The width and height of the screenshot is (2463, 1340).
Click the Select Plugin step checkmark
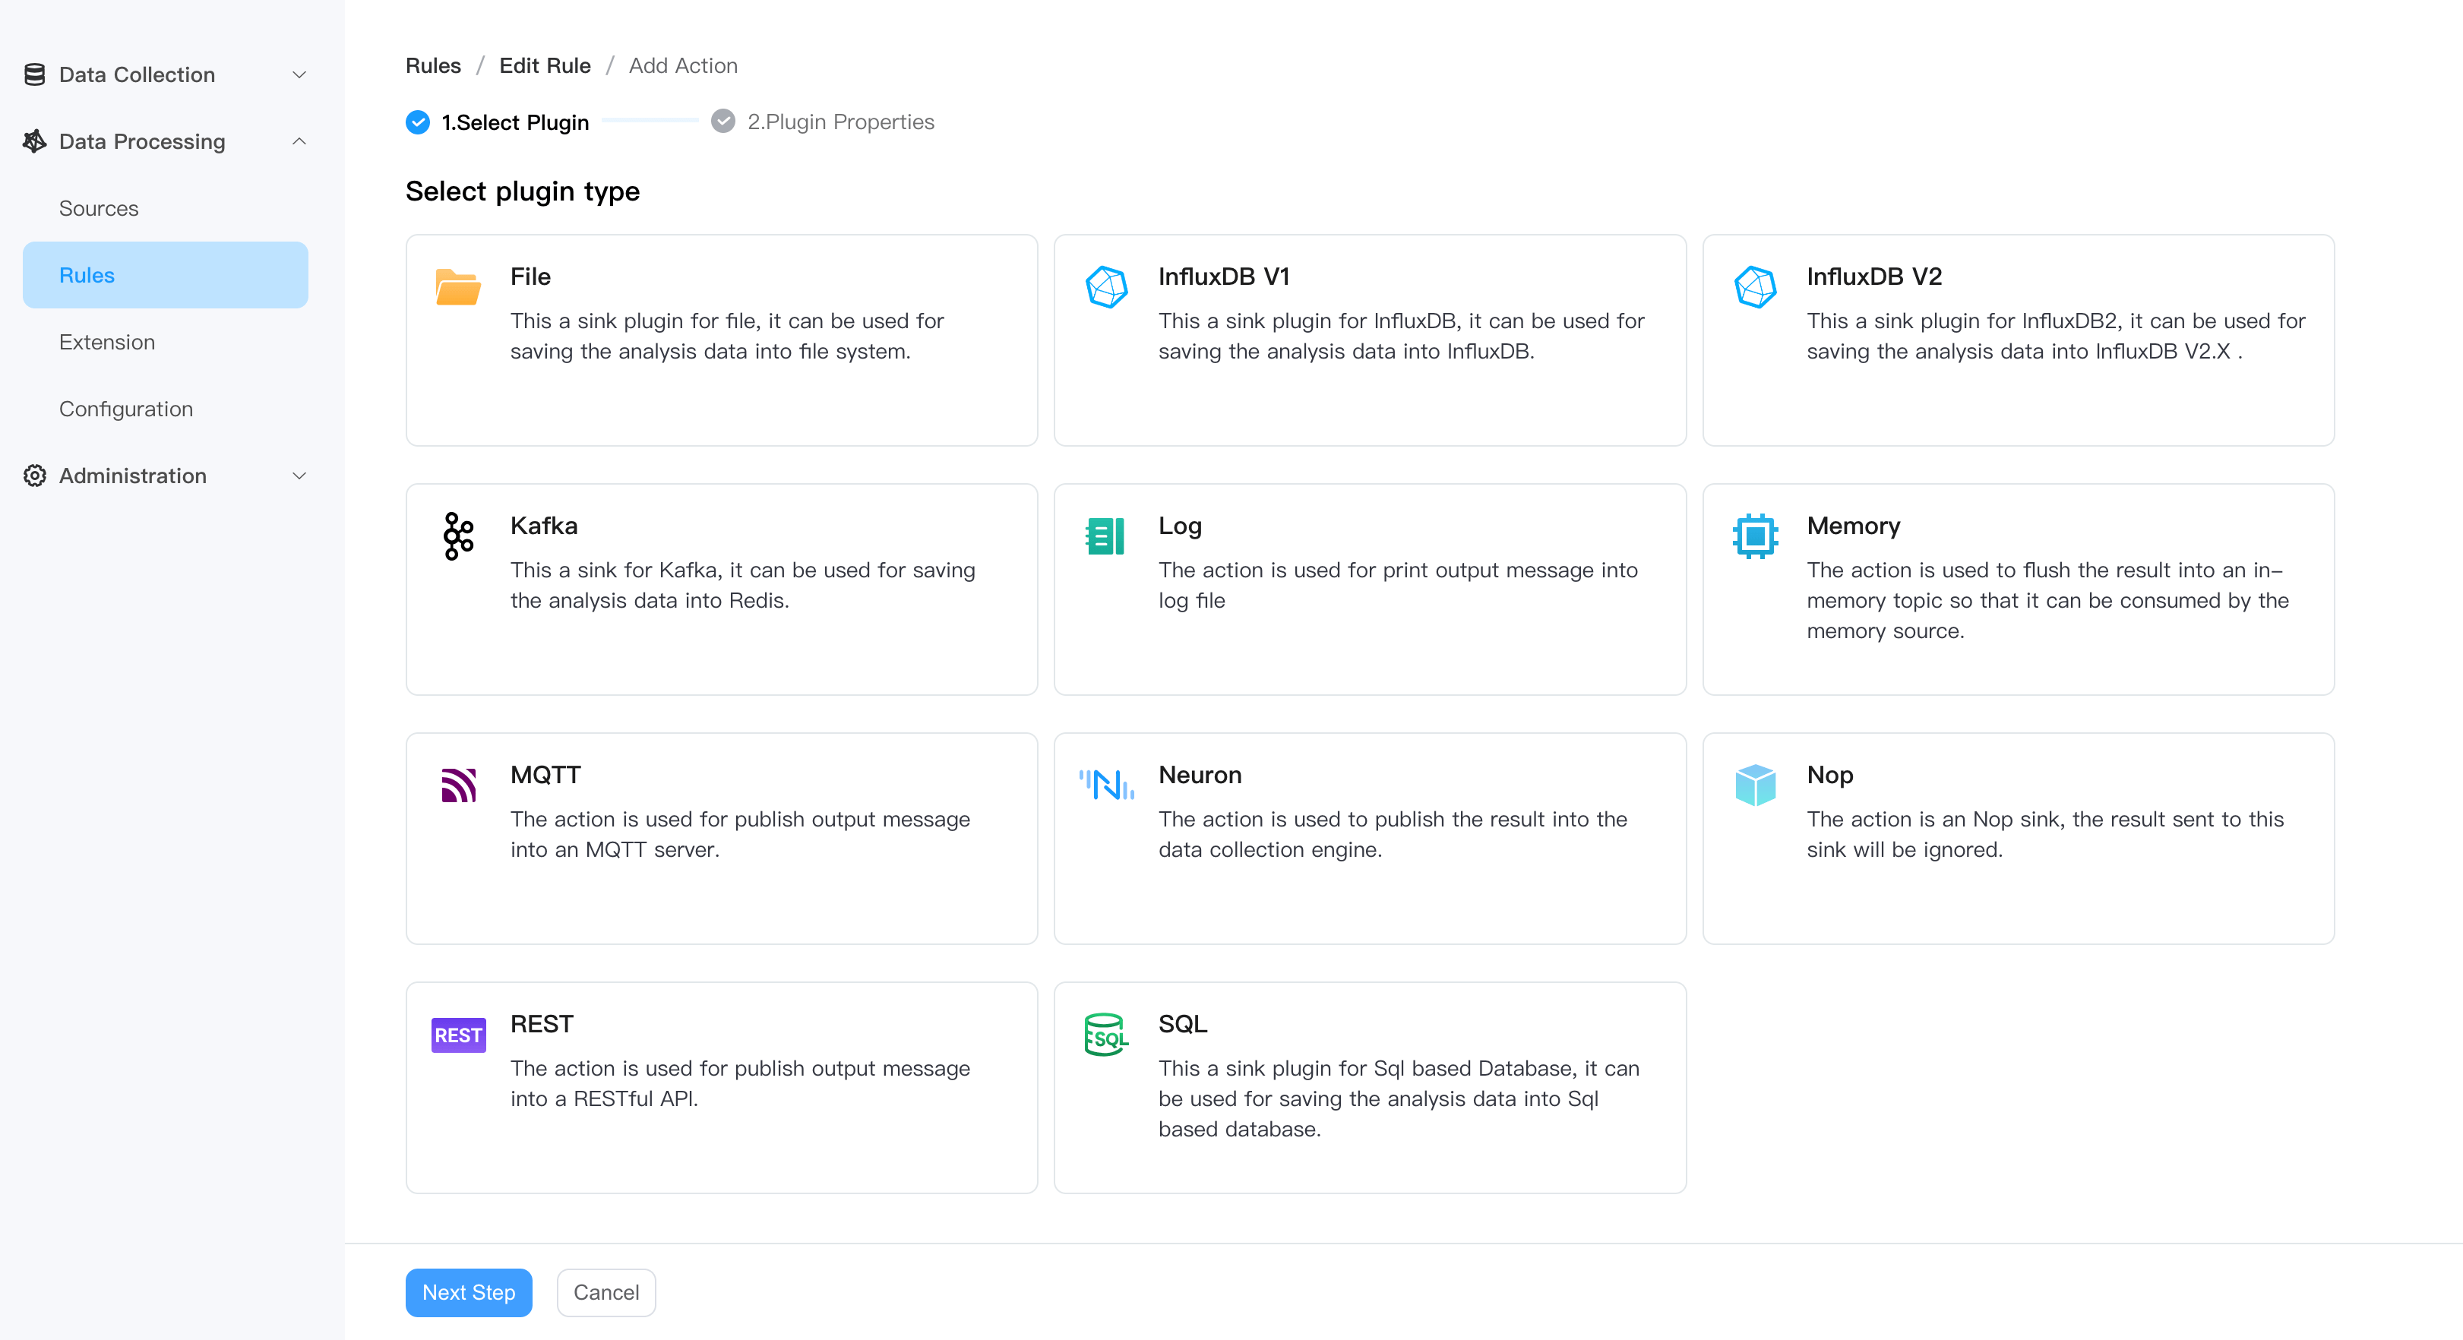[418, 122]
